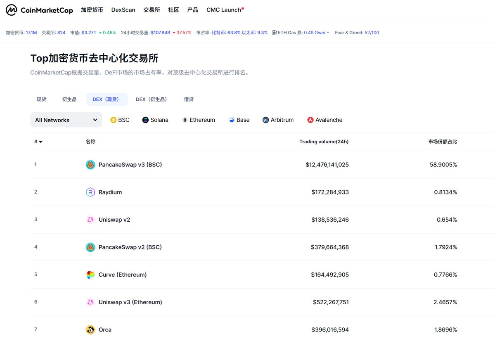The width and height of the screenshot is (495, 341).
Task: Expand the ETH Gas Gwei chevron
Action: pyautogui.click(x=328, y=33)
